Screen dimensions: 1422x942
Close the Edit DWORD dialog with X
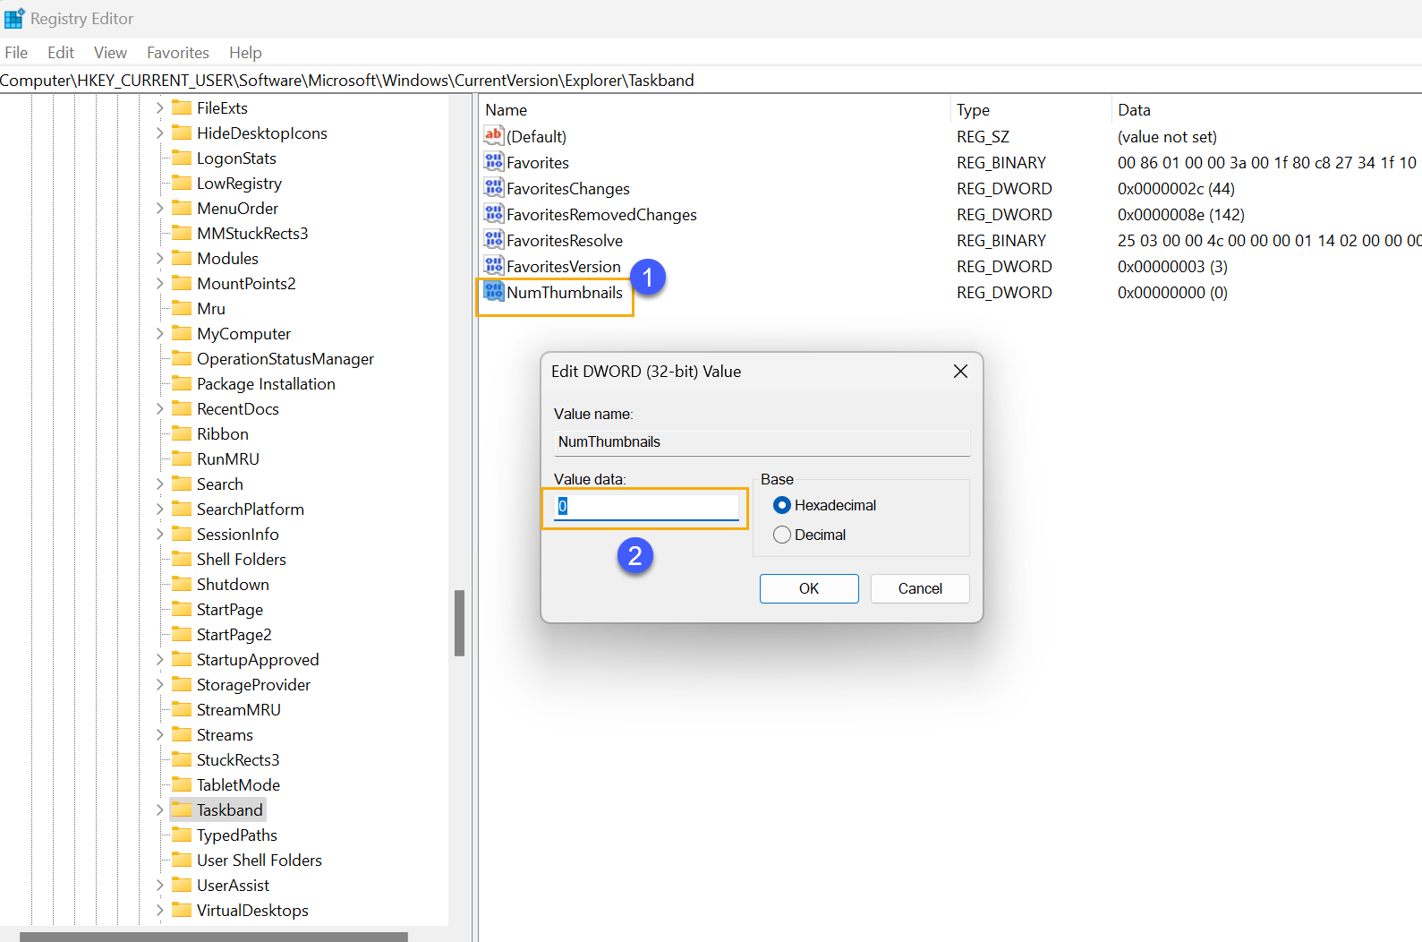pos(960,371)
